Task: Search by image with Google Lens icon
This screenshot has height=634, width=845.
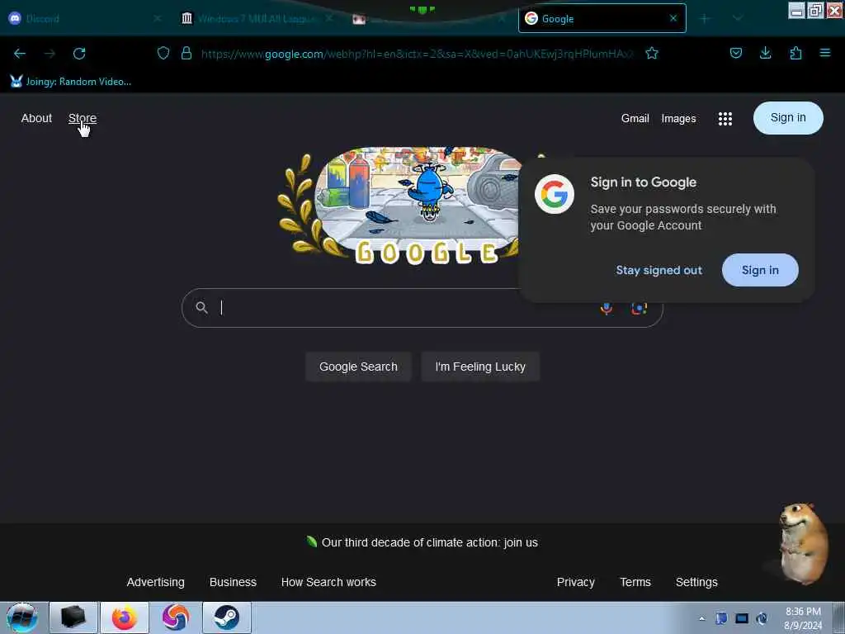Action: [640, 309]
